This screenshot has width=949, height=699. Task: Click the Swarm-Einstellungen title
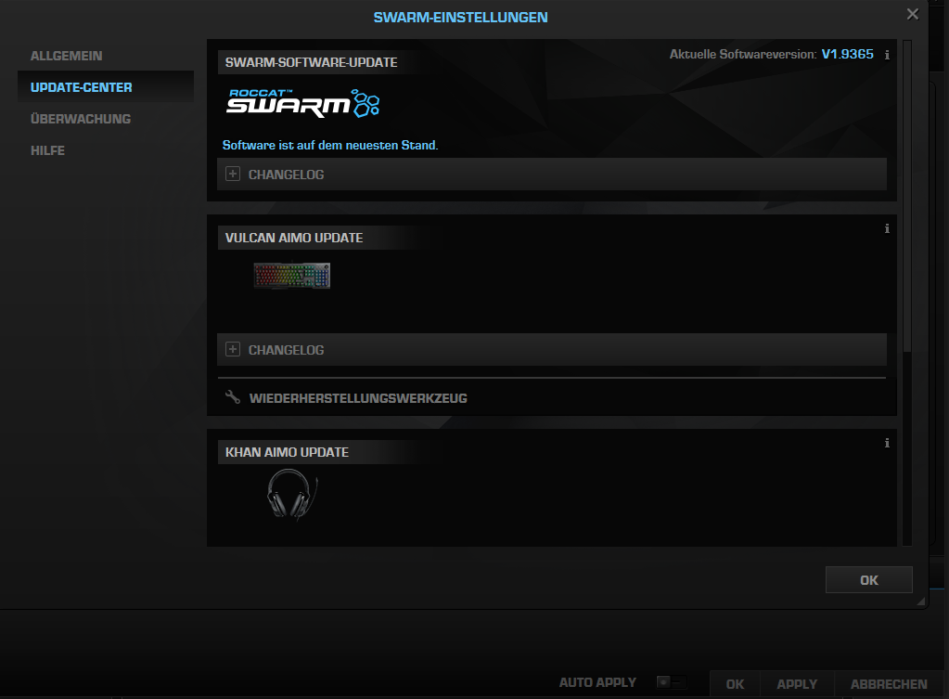(x=460, y=18)
